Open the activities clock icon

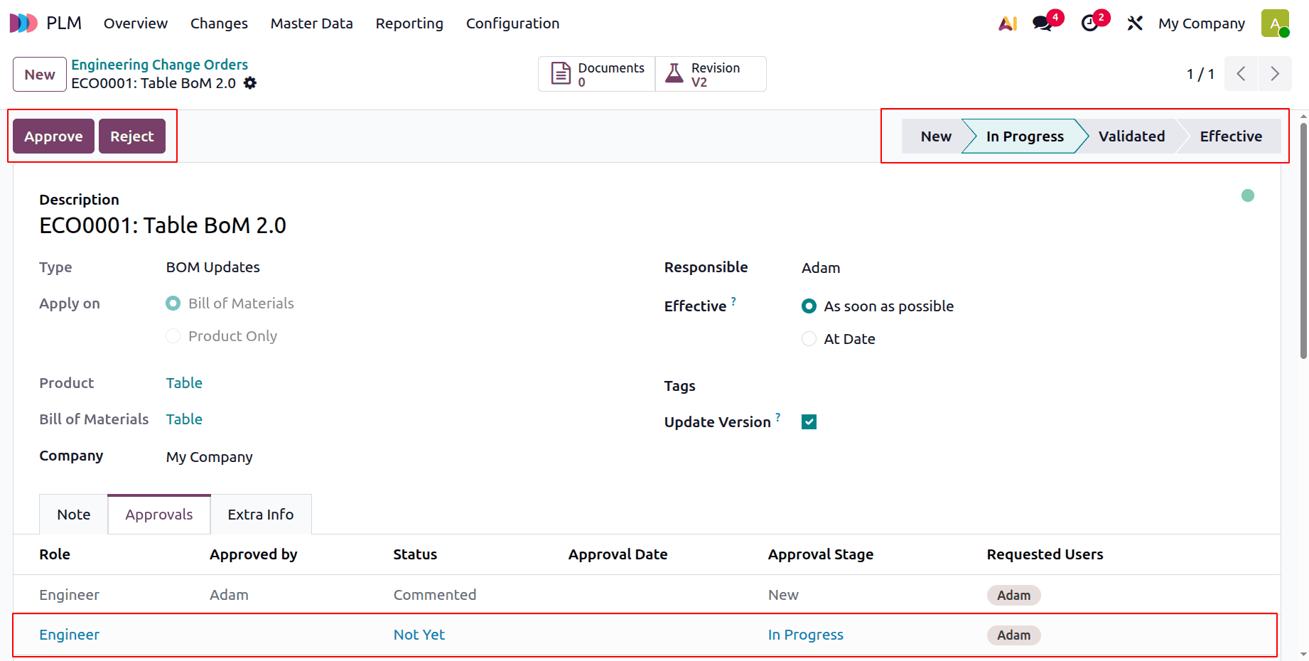point(1089,23)
